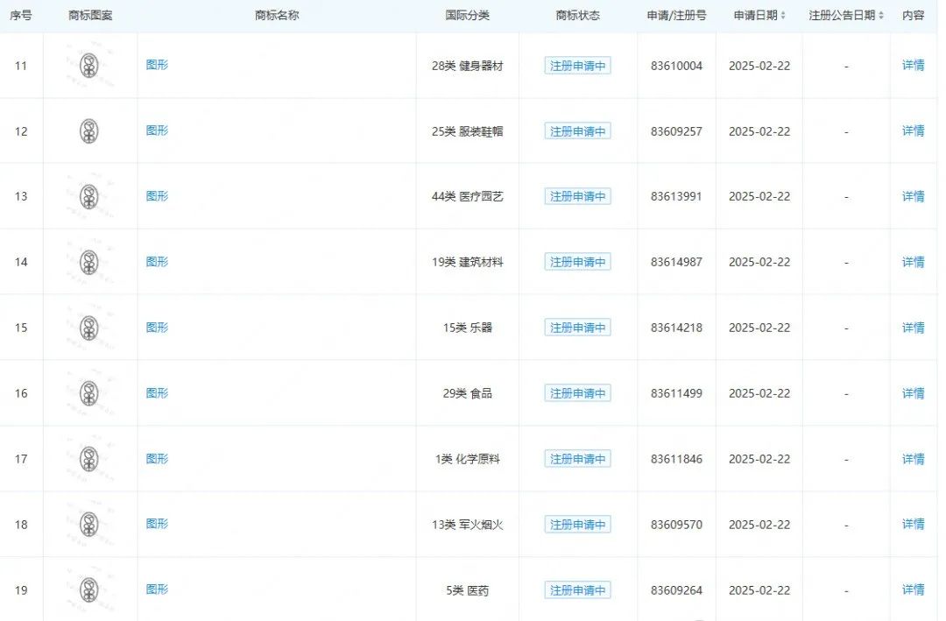The height and width of the screenshot is (621, 946).
Task: Select the 序号 column header
Action: (x=21, y=16)
